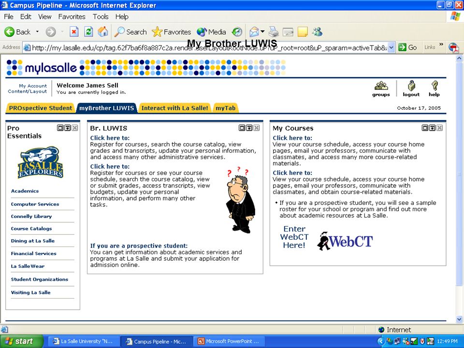Viewport: 464px width, 348px height.
Task: Refresh the page with green arrows icon
Action: [88, 32]
